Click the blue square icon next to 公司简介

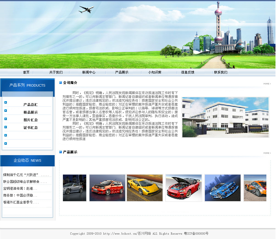61,83
